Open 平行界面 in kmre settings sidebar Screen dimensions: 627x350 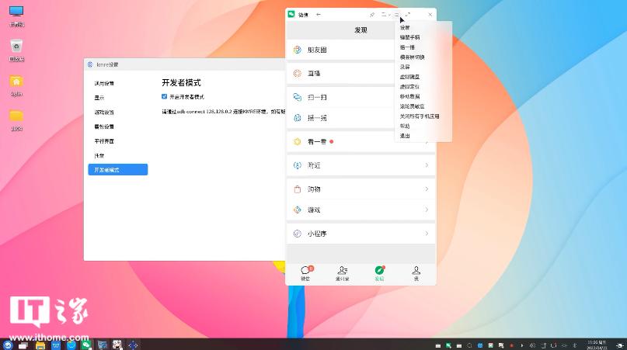point(104,141)
